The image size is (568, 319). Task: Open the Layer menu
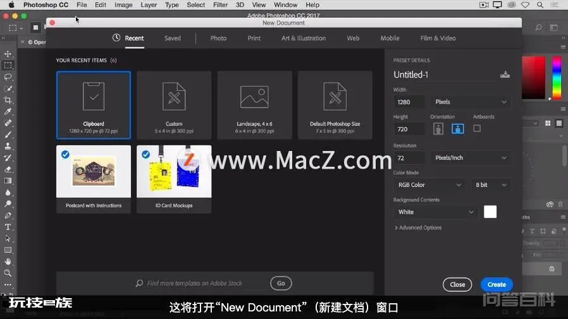pyautogui.click(x=149, y=5)
